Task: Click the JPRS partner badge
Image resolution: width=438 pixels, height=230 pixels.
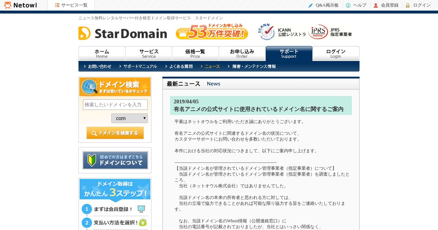Action: (330, 32)
